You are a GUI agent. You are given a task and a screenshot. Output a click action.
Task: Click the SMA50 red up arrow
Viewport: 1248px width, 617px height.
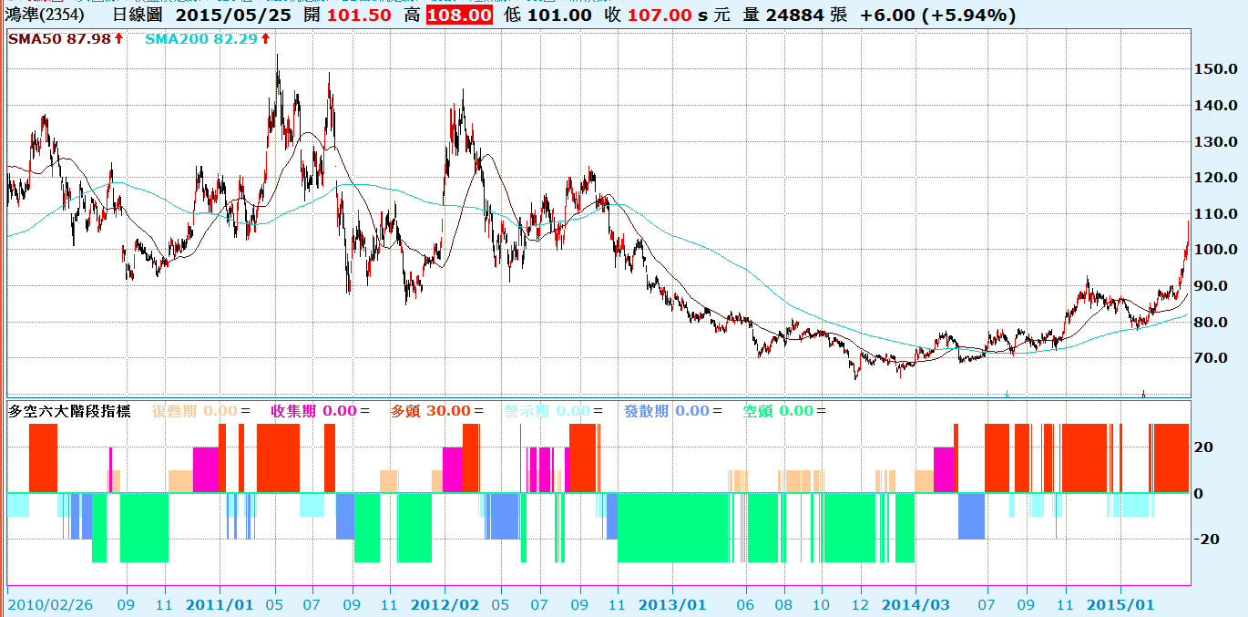118,38
